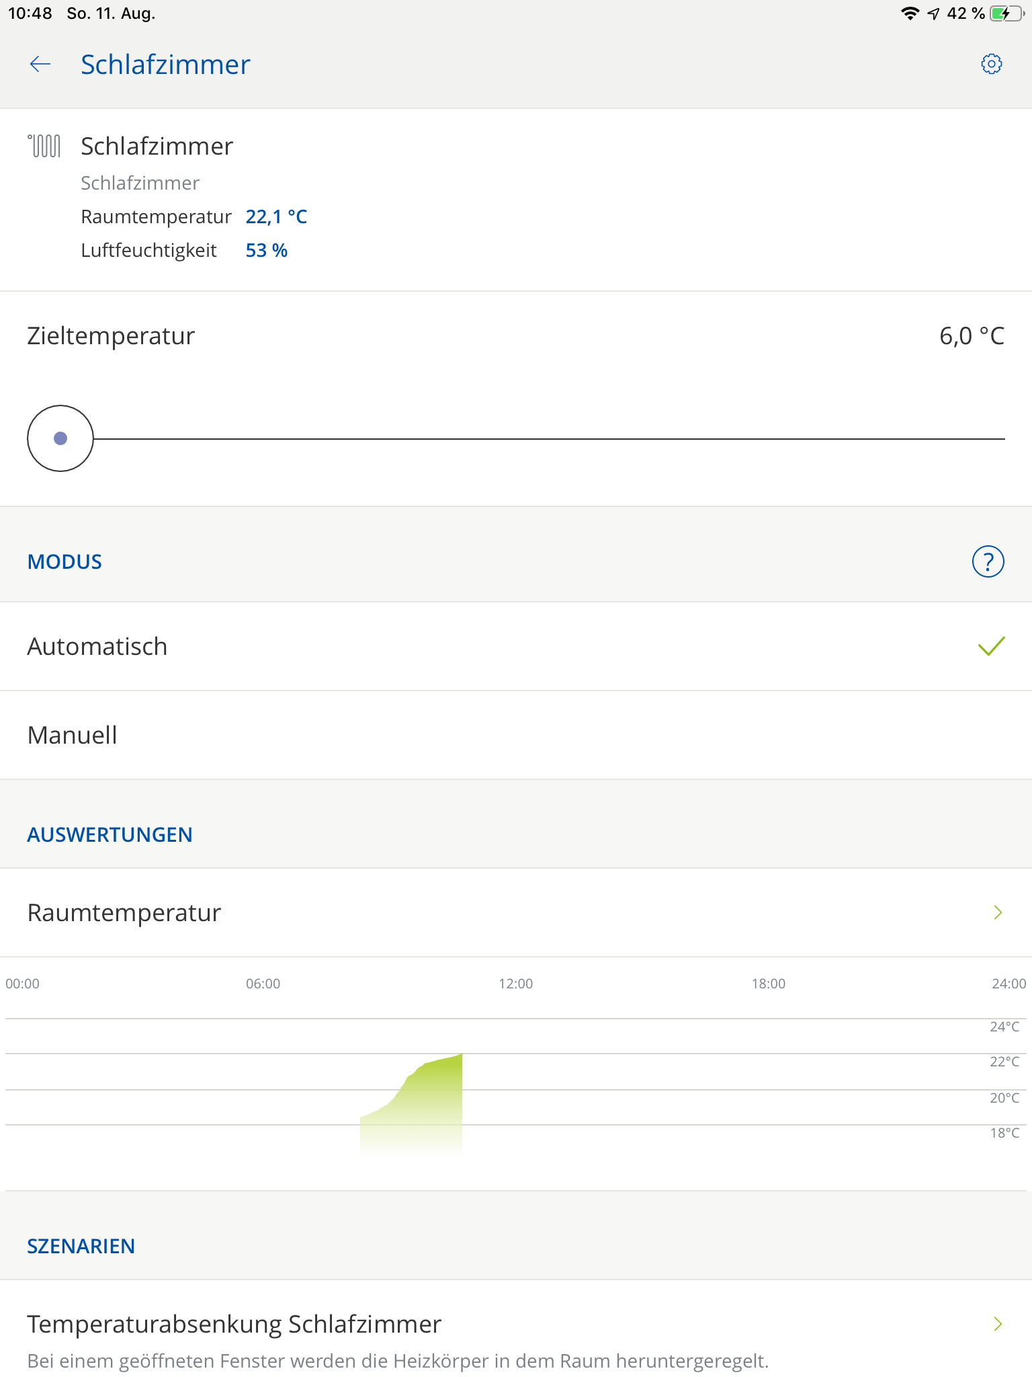Viewport: 1032px width, 1377px height.
Task: Tap the green temperature chart area
Action: [x=423, y=1103]
